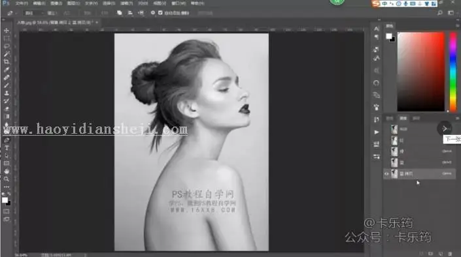
Task: Select the Move tool
Action: [x=7, y=31]
